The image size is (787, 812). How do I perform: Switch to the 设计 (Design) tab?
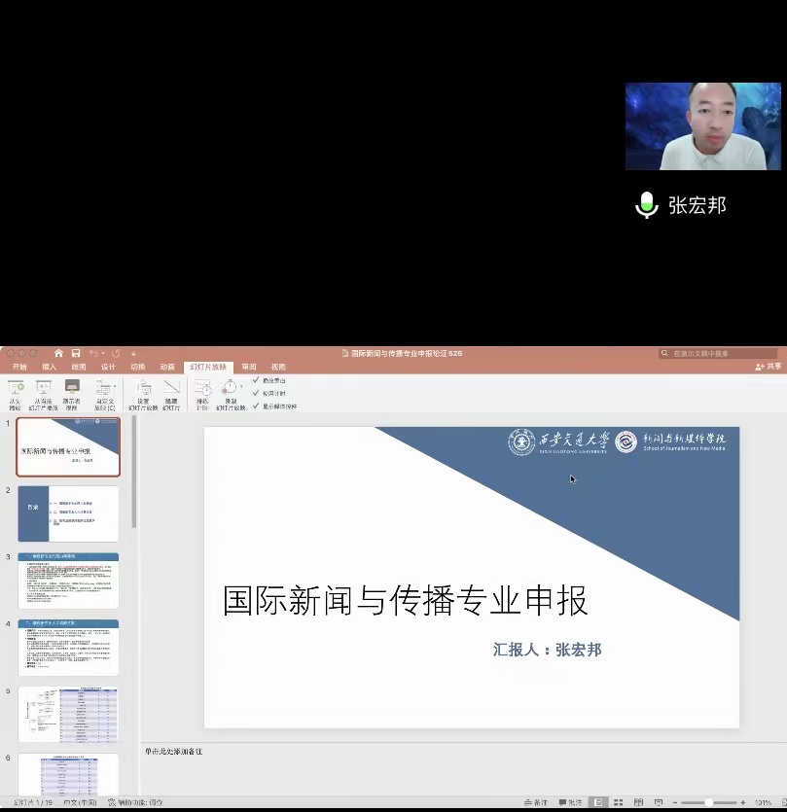(108, 368)
